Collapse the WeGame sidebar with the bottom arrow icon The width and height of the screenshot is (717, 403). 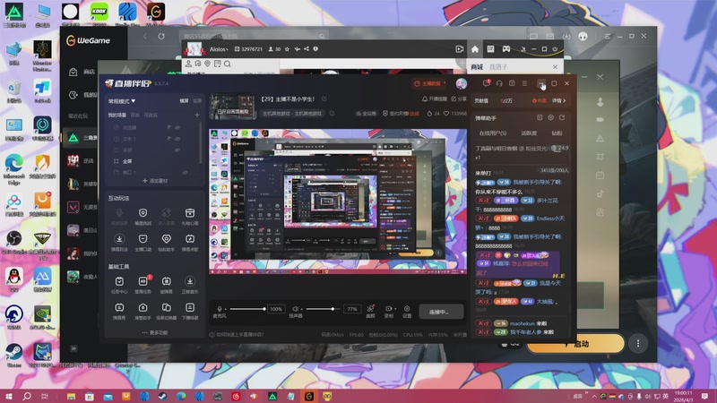(x=73, y=348)
